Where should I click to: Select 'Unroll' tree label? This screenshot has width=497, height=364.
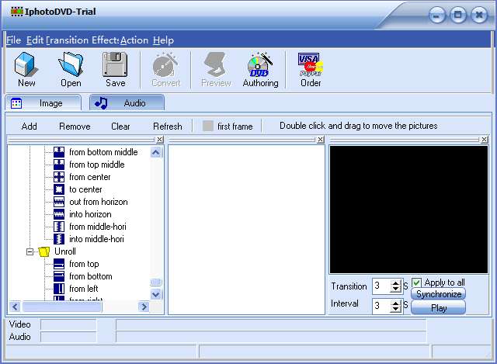coord(65,251)
